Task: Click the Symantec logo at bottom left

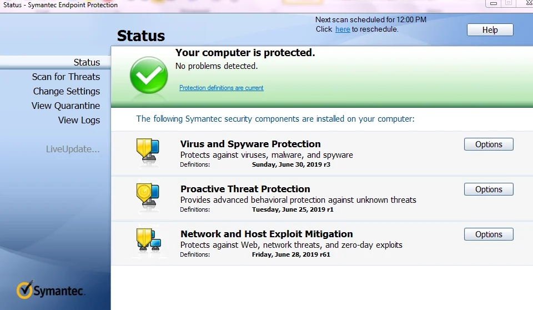Action: click(51, 290)
